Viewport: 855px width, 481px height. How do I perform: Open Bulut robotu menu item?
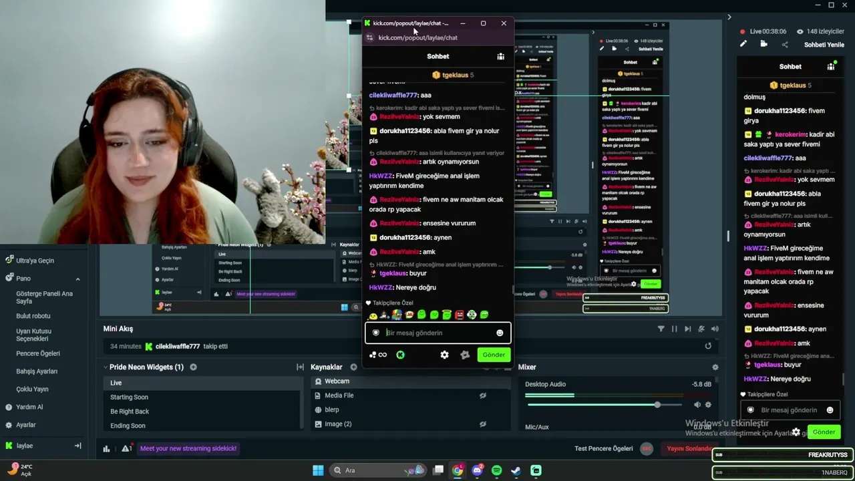33,316
